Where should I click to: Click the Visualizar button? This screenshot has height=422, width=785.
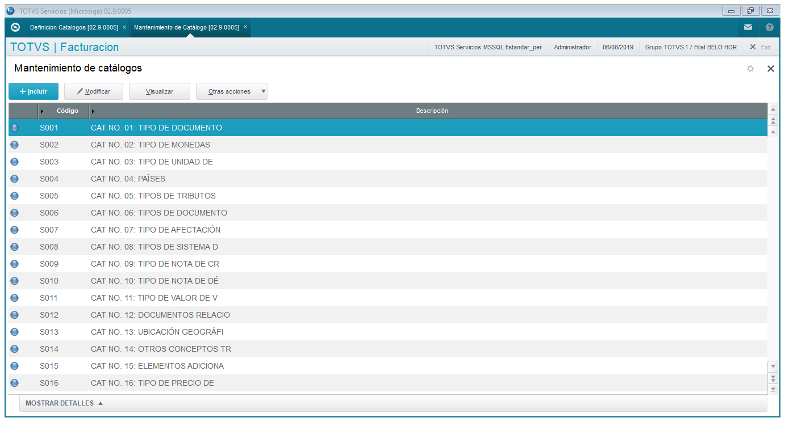tap(160, 91)
